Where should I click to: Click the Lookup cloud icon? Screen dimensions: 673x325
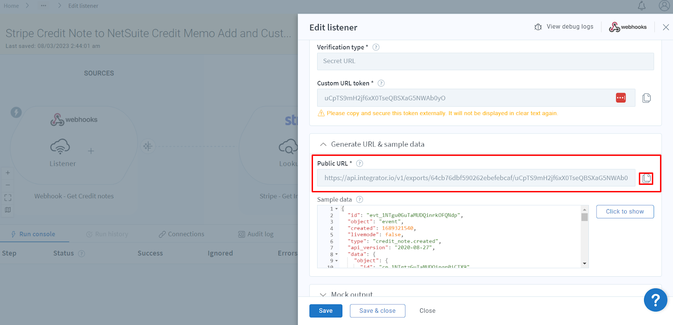tap(288, 147)
